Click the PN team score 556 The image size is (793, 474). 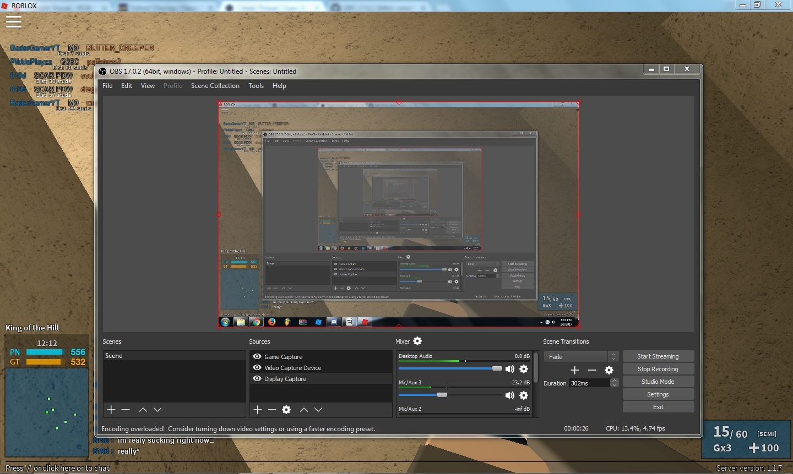78,352
